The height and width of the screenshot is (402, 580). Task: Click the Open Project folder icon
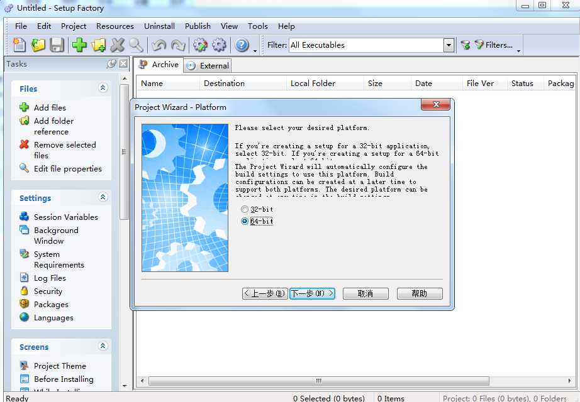tap(38, 45)
